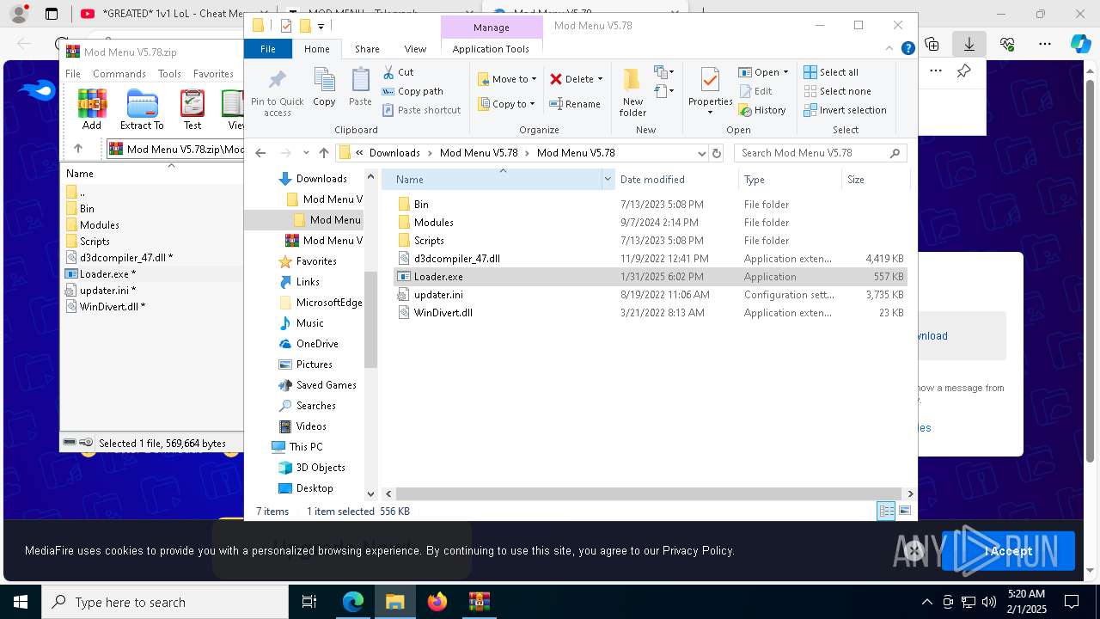The height and width of the screenshot is (619, 1100).
Task: Click I Accept cookie button
Action: coord(1008,551)
